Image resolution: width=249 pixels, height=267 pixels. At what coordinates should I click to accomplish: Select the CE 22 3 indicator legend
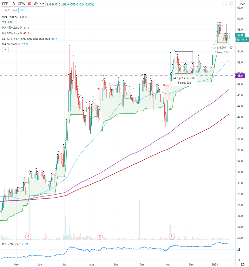7,39
